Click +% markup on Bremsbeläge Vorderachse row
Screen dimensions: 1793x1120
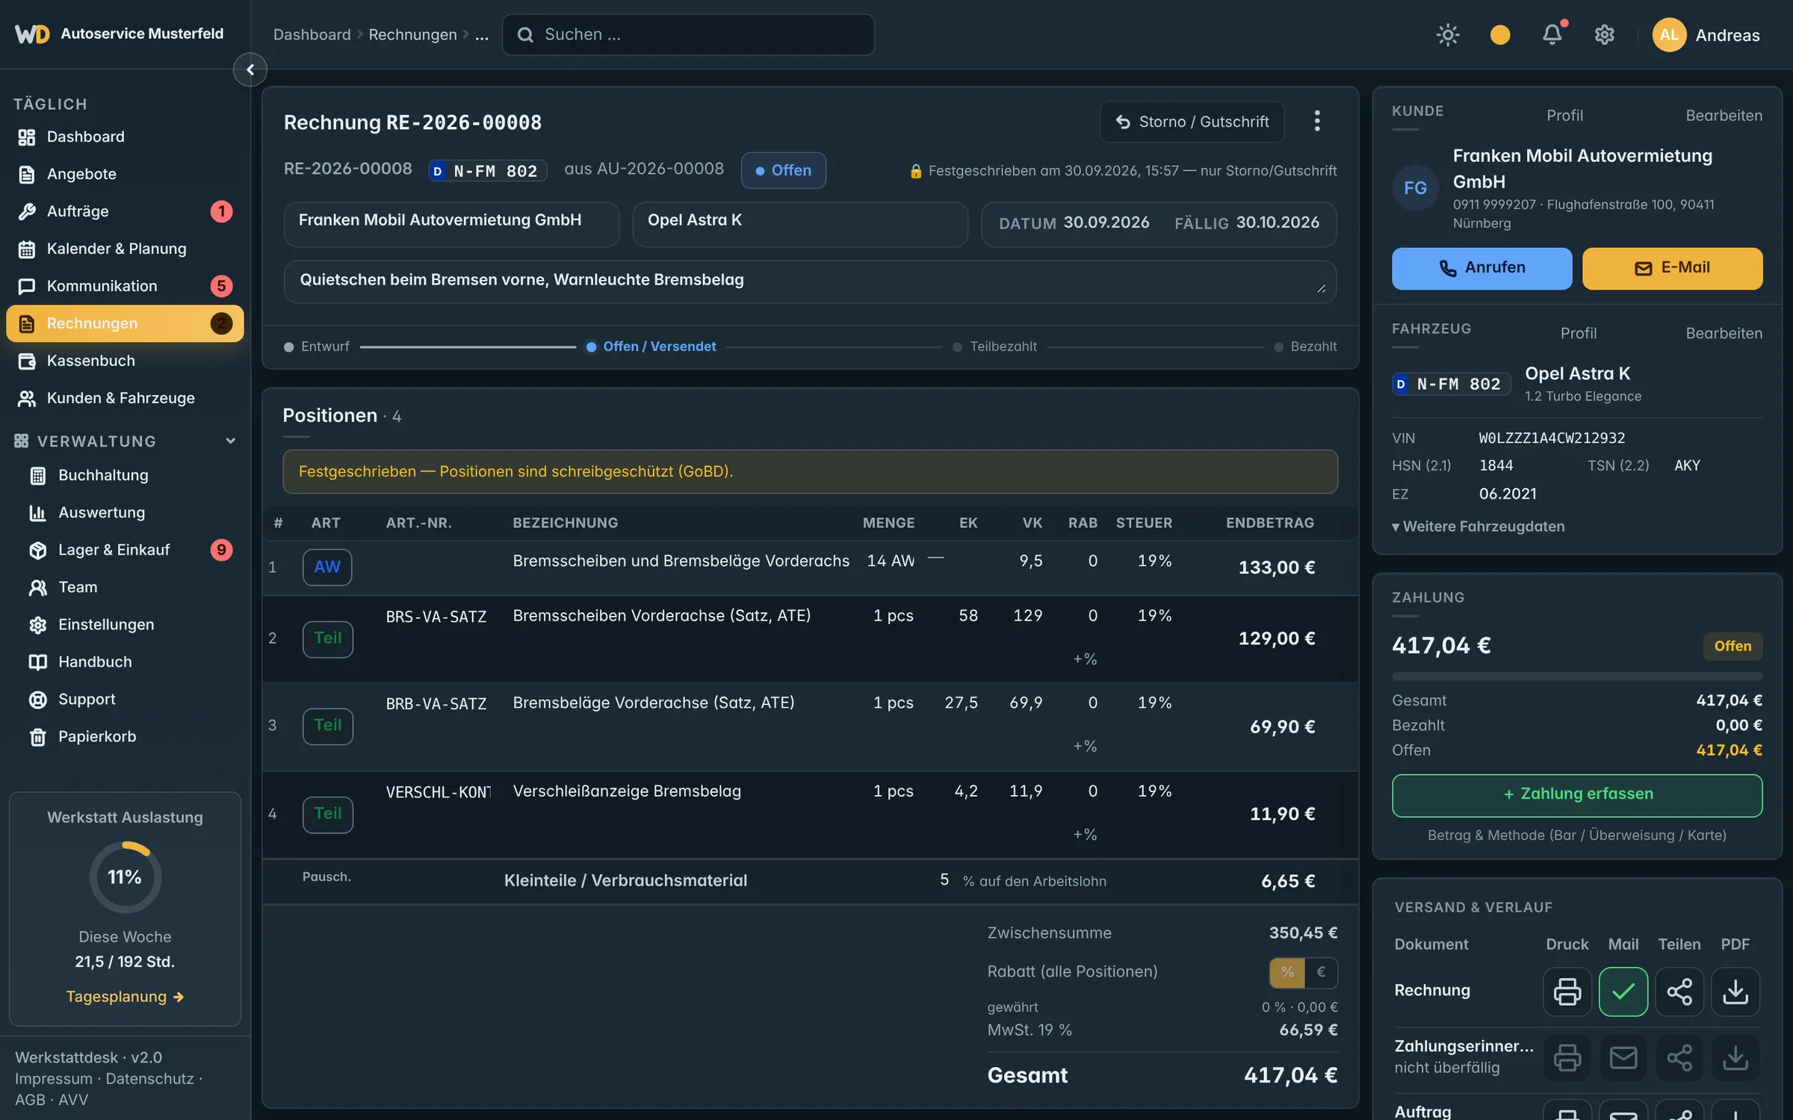1085,746
